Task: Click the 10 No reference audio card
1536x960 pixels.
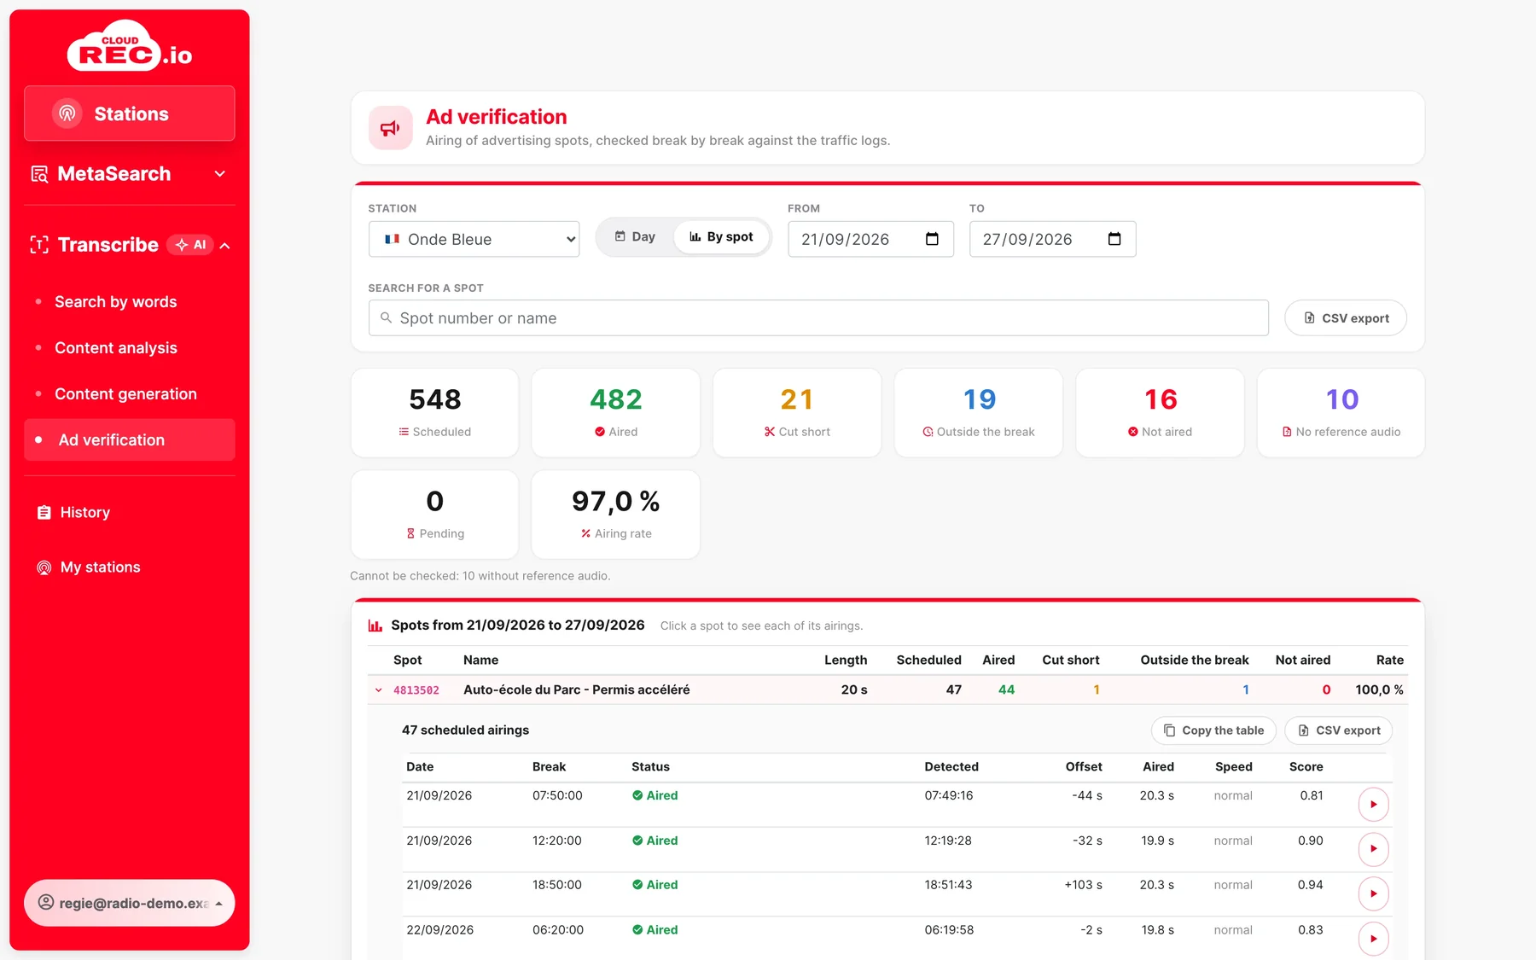Action: pos(1341,413)
